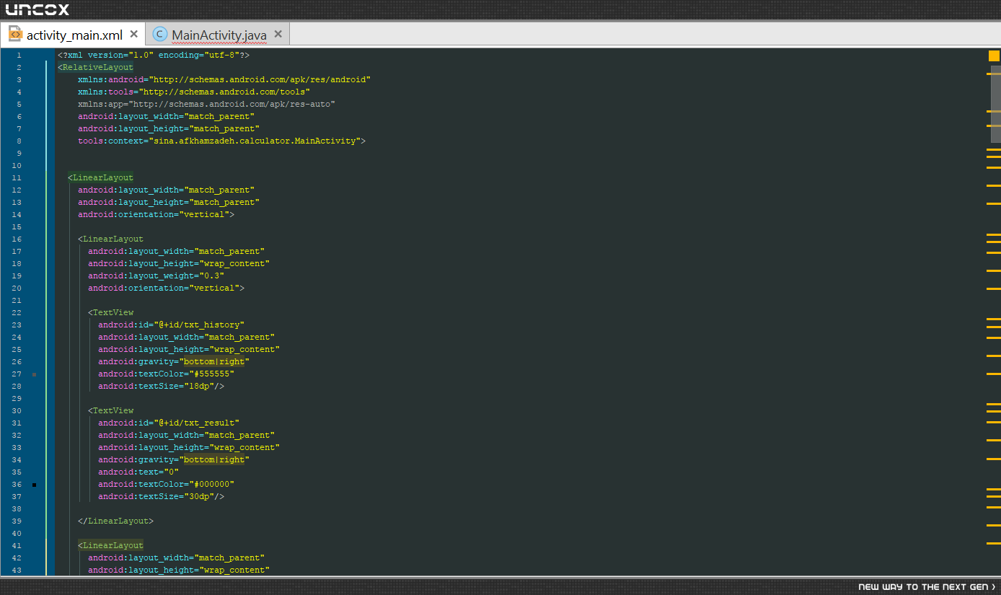Viewport: 1001px width, 595px height.
Task: Click the gravity attribute on line 34
Action: point(174,459)
